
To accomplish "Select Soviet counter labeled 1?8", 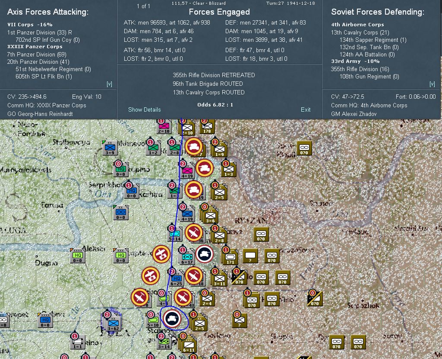I will coord(207,126).
